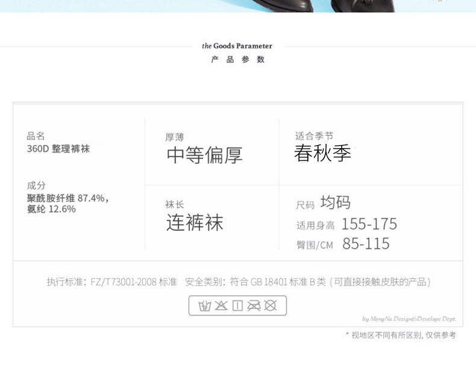
Task: Click the 尺码 label
Action: 305,205
